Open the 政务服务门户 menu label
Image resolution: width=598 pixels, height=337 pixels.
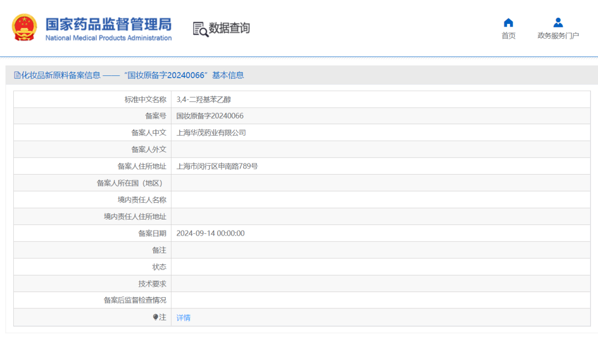[558, 36]
